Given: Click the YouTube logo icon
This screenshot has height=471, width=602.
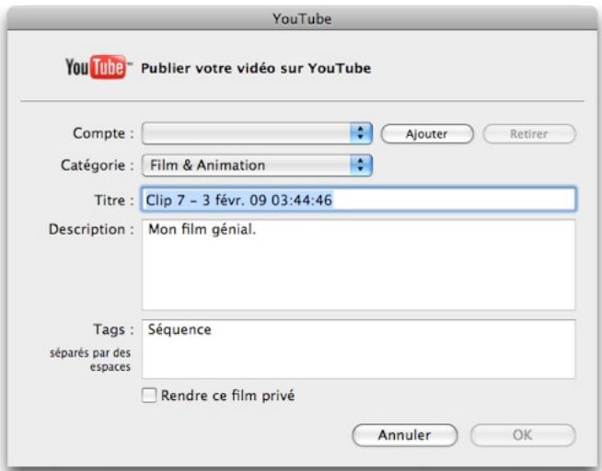Looking at the screenshot, I should pyautogui.click(x=98, y=67).
